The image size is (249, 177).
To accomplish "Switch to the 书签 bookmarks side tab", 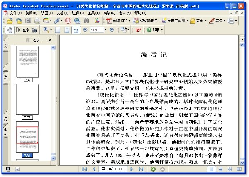I will 6,78.
